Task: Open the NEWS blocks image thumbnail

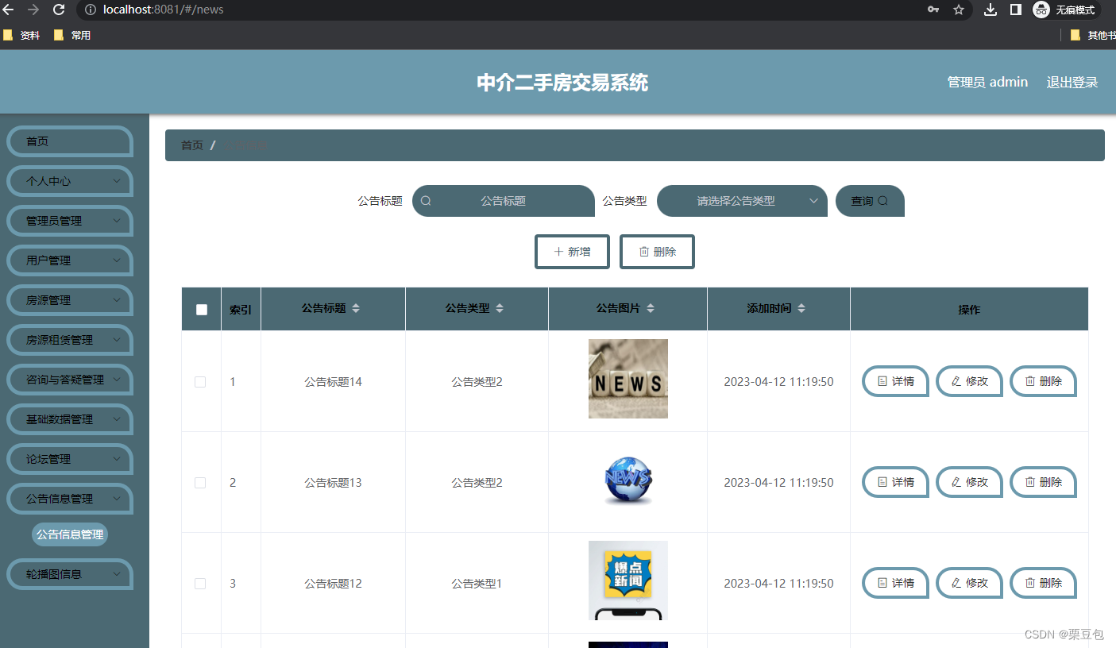Action: (x=628, y=379)
